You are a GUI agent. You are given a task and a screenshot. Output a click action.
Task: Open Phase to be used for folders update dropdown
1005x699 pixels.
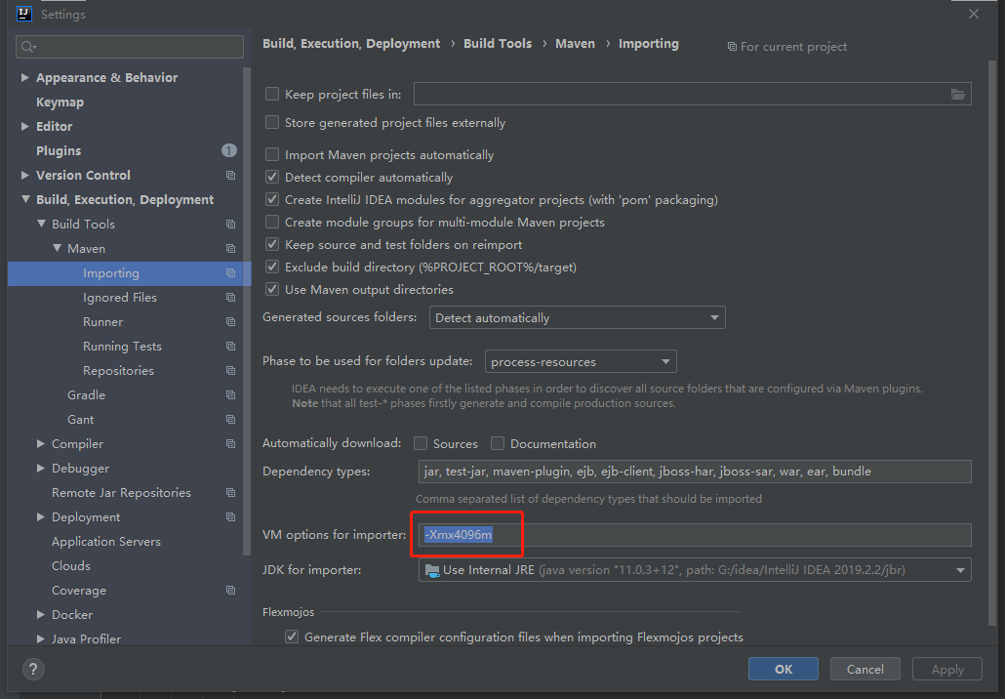[581, 361]
